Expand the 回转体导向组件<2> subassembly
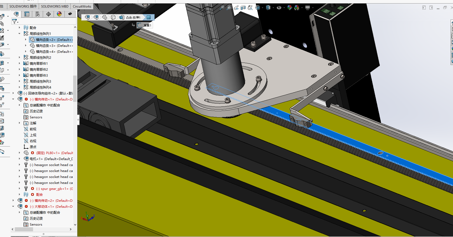This screenshot has width=453, height=237. [13, 93]
